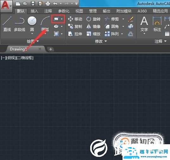The image size is (170, 160).
Task: Click the explode tool icon
Action: (130, 26)
